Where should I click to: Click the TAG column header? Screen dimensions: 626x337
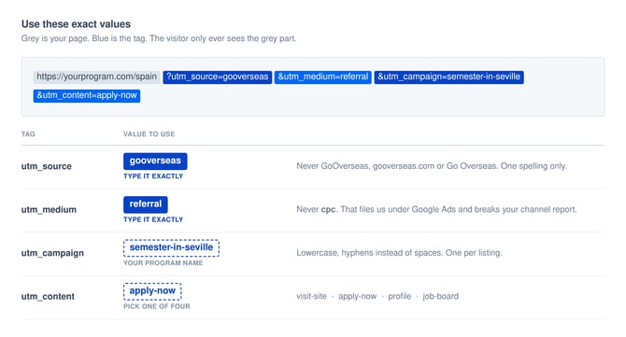28,134
